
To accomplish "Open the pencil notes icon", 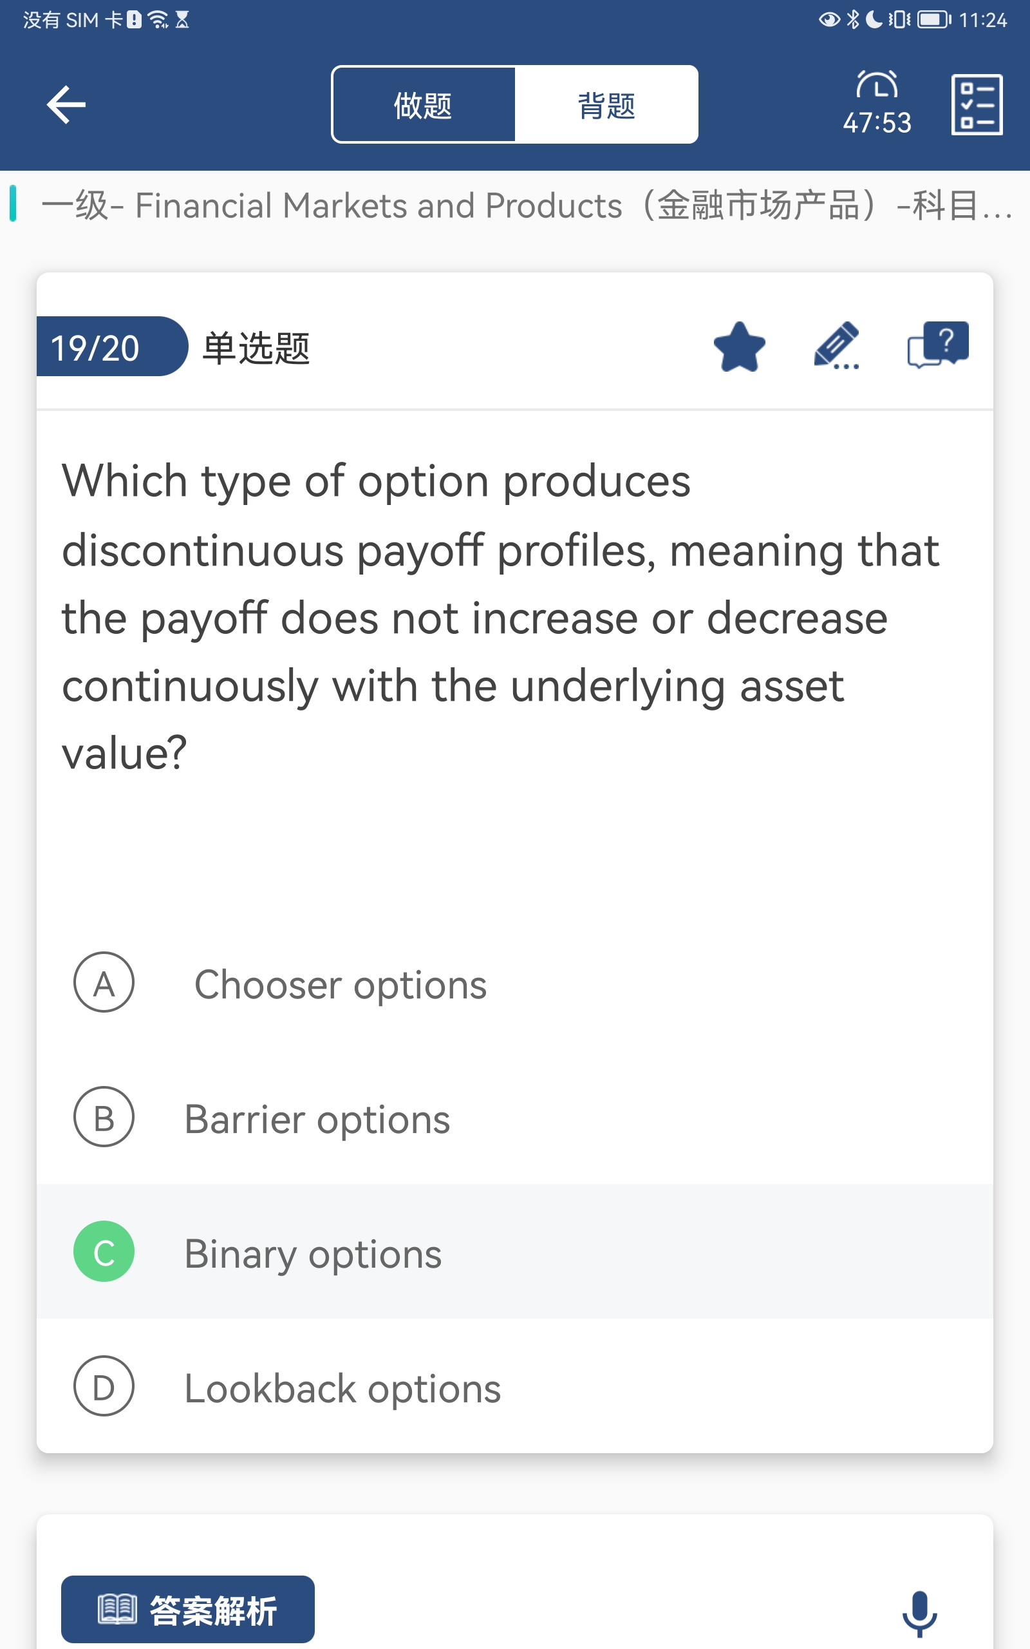I will 836,345.
